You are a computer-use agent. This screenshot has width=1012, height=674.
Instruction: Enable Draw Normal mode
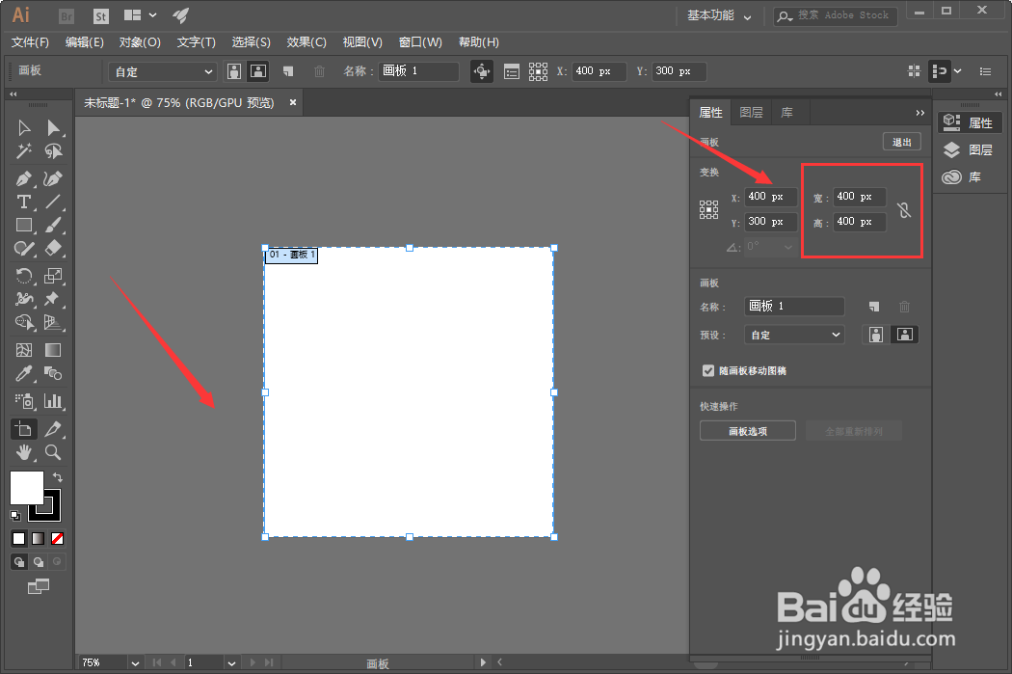point(19,561)
